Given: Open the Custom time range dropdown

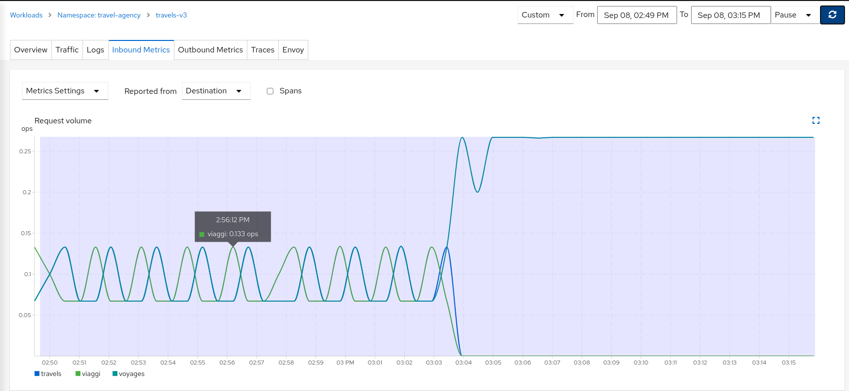Looking at the screenshot, I should 545,15.
